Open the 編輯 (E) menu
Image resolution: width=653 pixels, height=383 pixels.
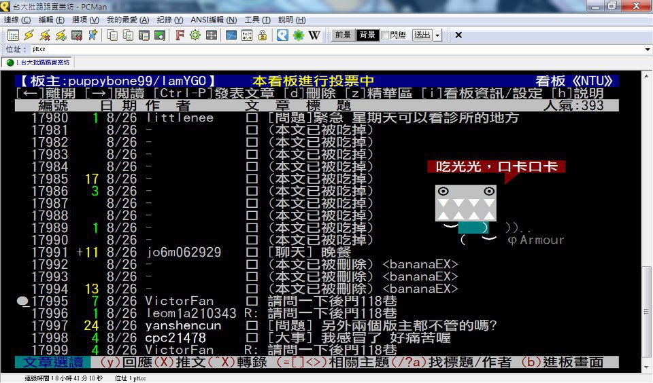click(x=51, y=20)
